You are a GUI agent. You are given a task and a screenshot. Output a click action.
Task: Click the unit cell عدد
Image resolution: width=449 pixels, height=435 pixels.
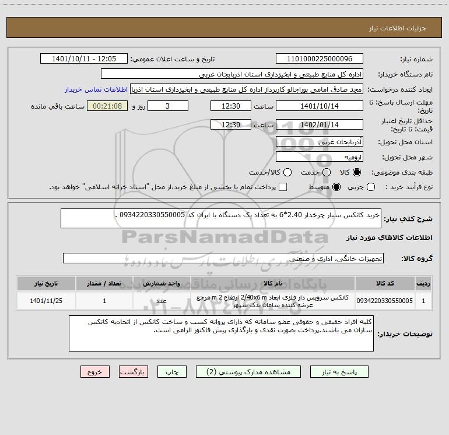(x=162, y=301)
